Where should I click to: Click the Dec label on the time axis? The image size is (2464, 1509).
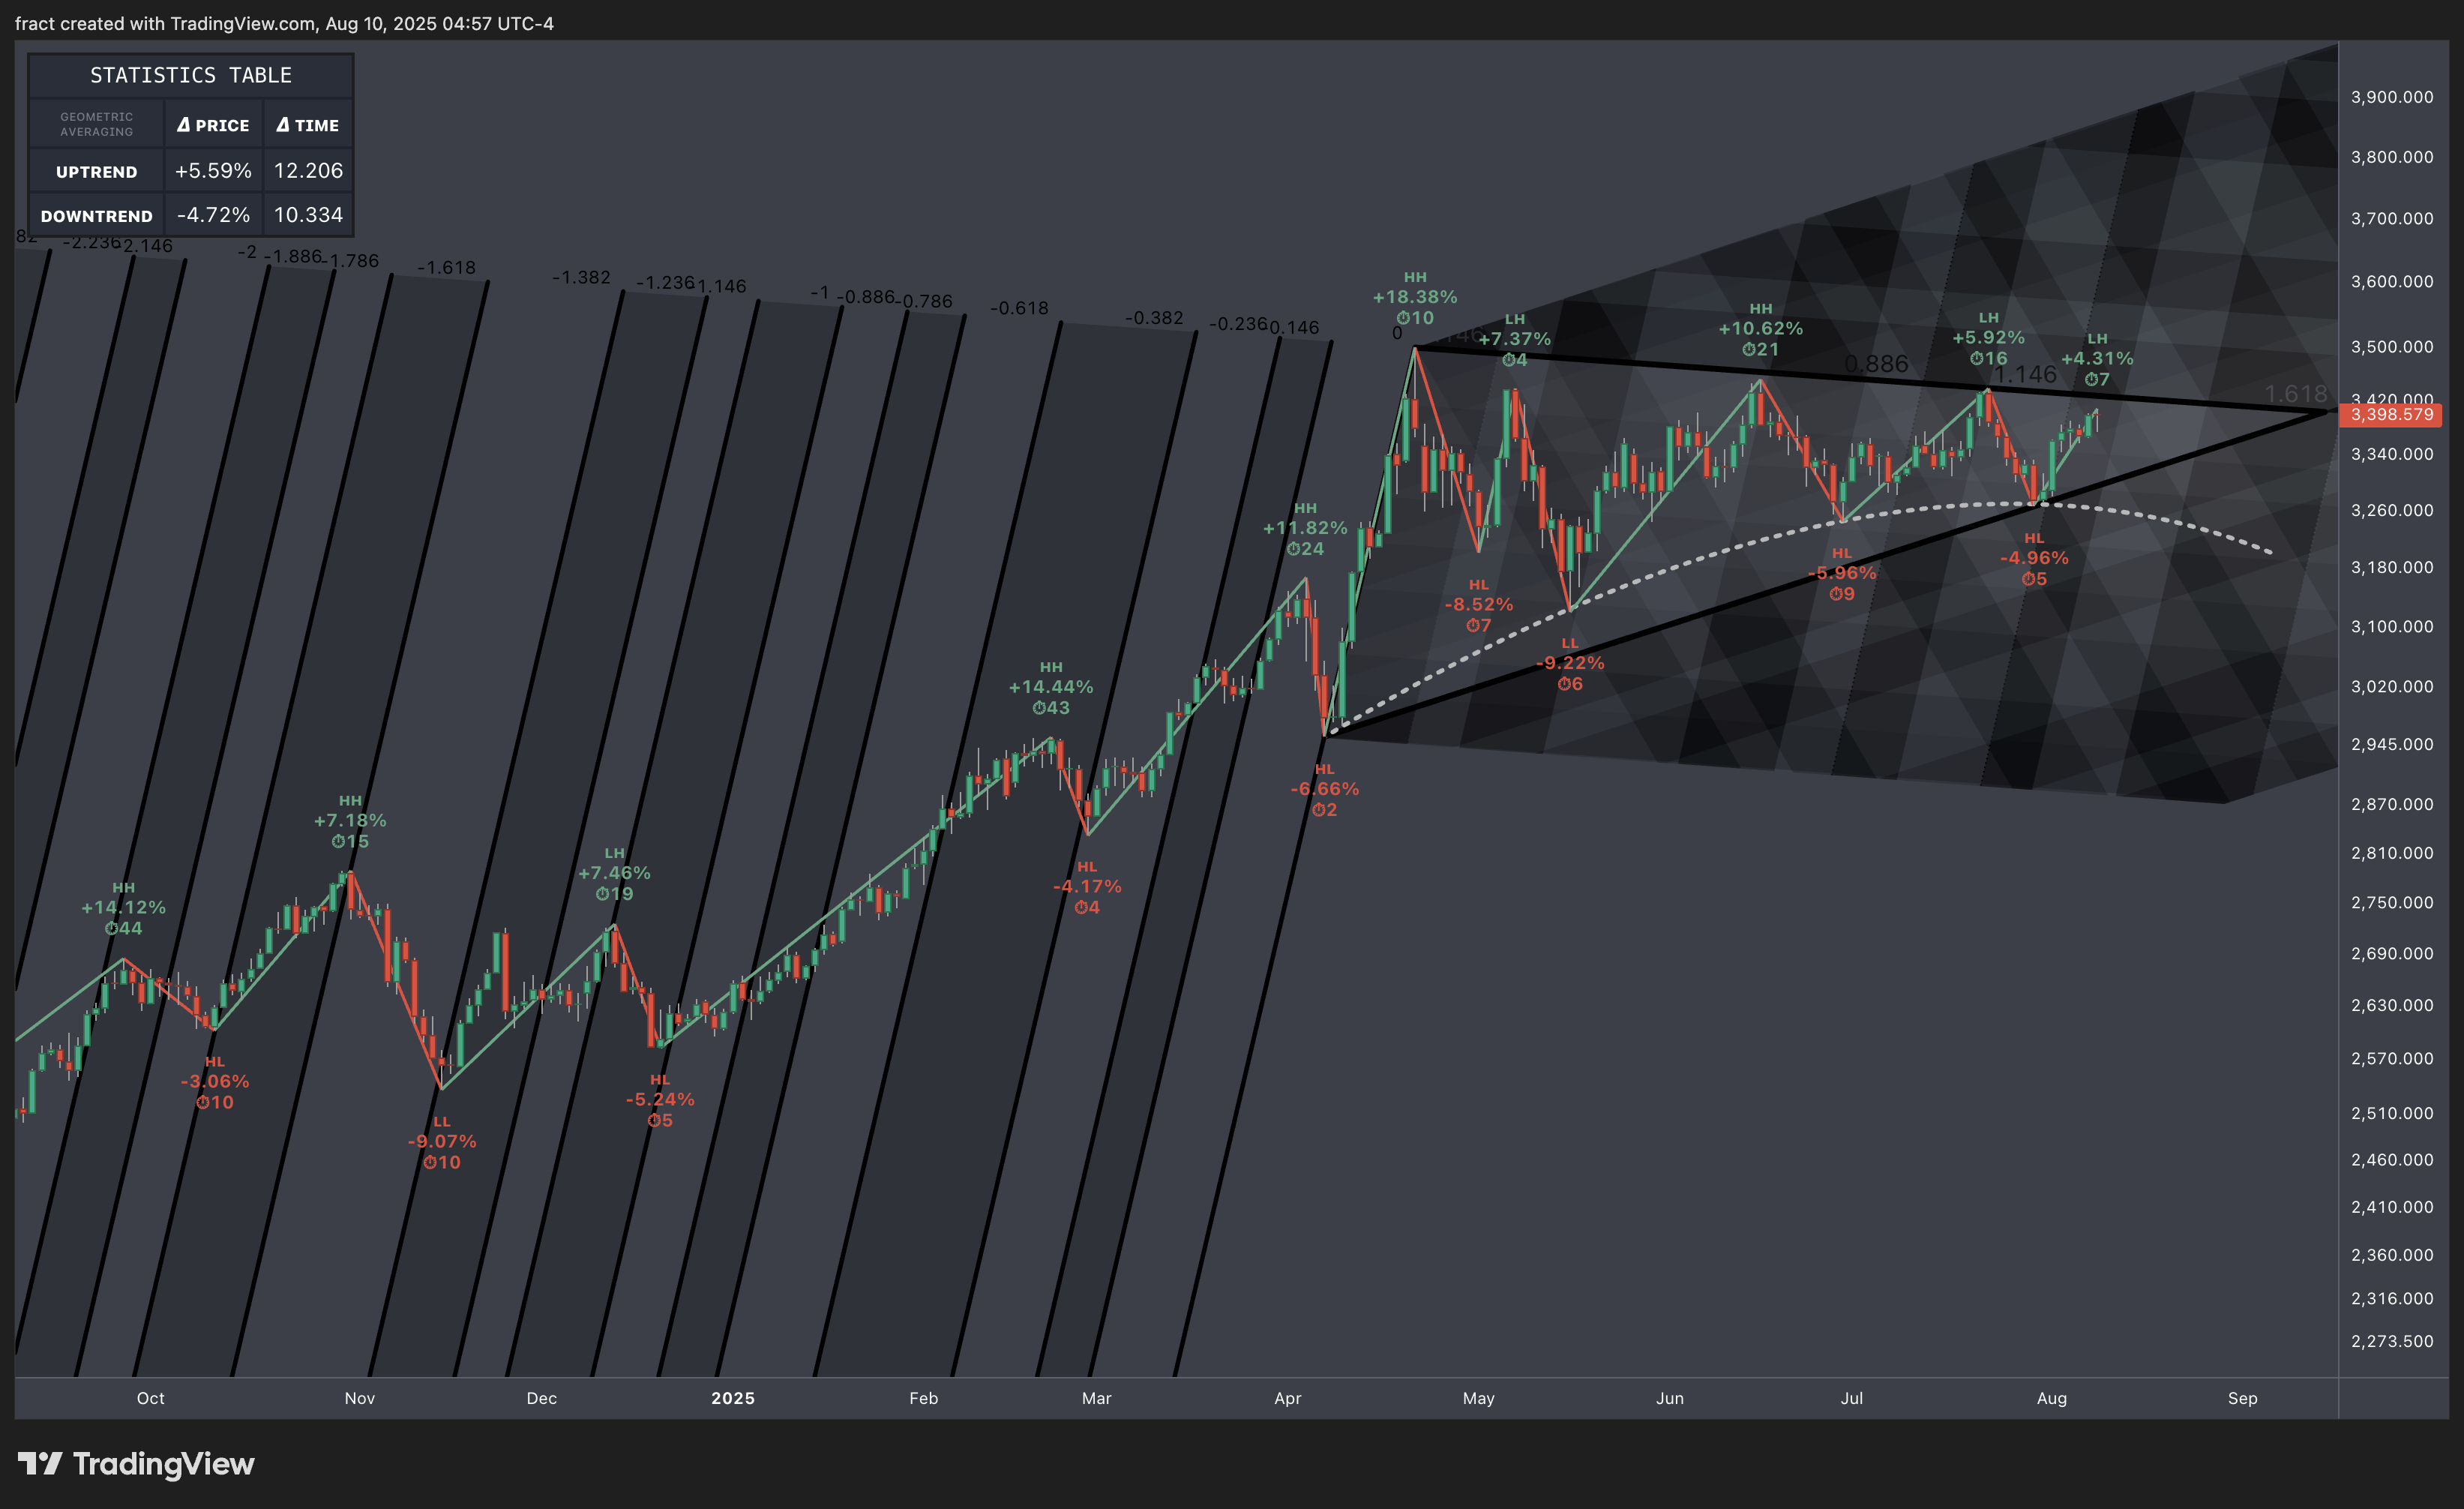542,1398
